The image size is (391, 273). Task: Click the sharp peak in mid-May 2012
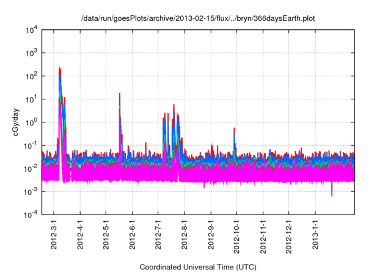click(x=120, y=94)
